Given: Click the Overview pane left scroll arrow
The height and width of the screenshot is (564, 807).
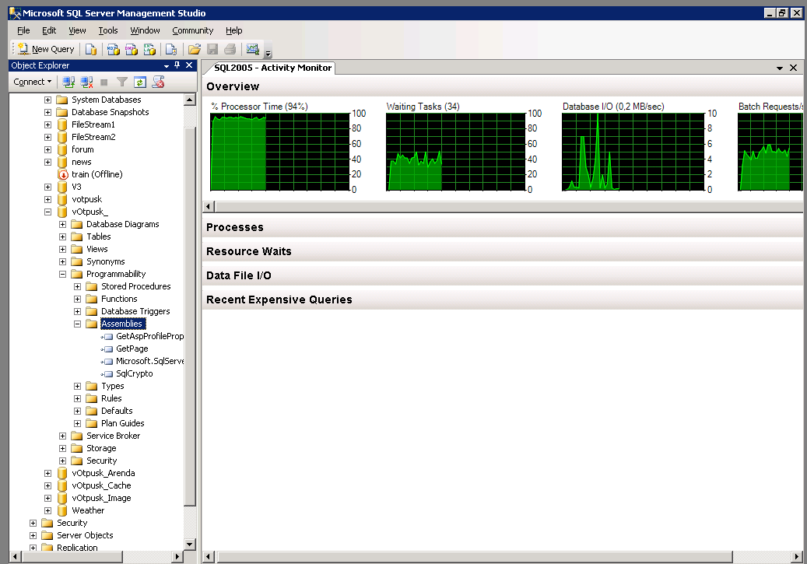Looking at the screenshot, I should click(209, 206).
